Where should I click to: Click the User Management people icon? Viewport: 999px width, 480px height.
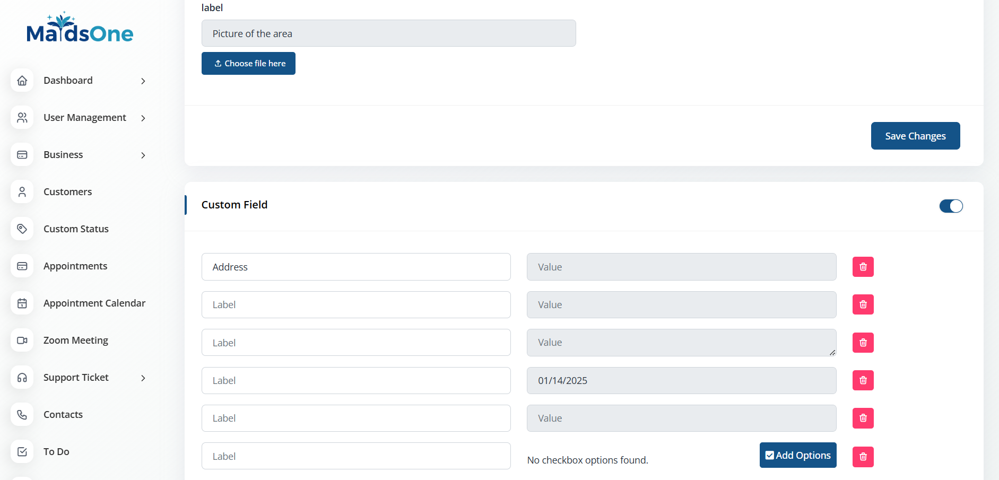tap(22, 118)
